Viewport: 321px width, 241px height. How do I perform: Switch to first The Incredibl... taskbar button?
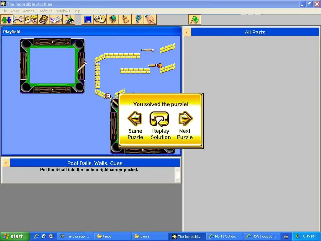75,236
